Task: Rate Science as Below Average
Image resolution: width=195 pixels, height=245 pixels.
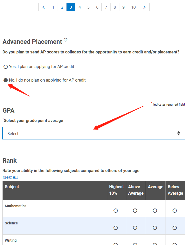Action: coord(175,228)
